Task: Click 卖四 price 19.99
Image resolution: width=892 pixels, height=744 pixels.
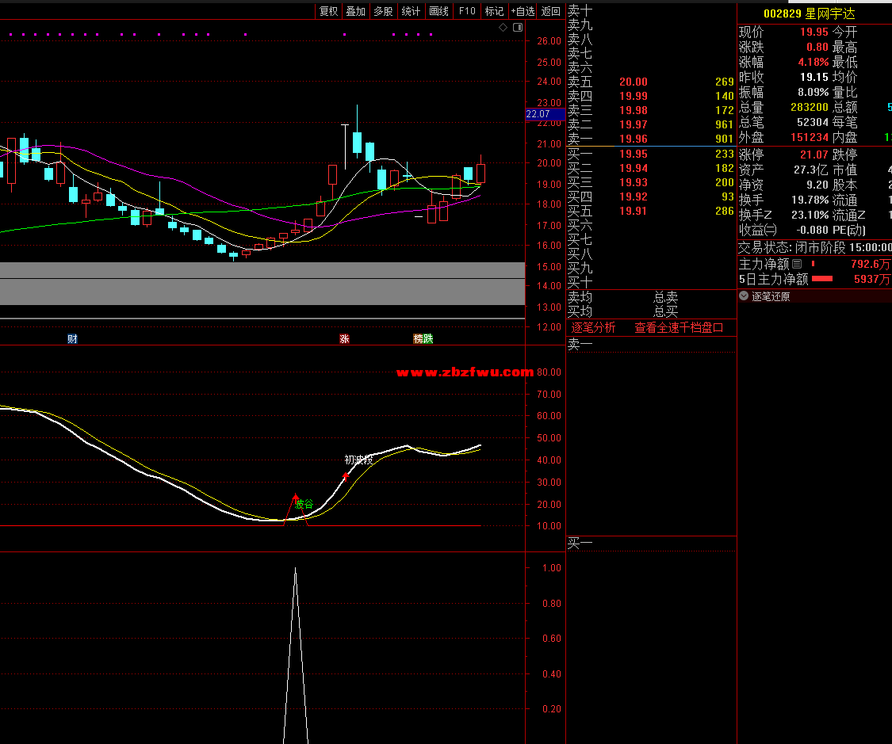Action: [x=634, y=96]
